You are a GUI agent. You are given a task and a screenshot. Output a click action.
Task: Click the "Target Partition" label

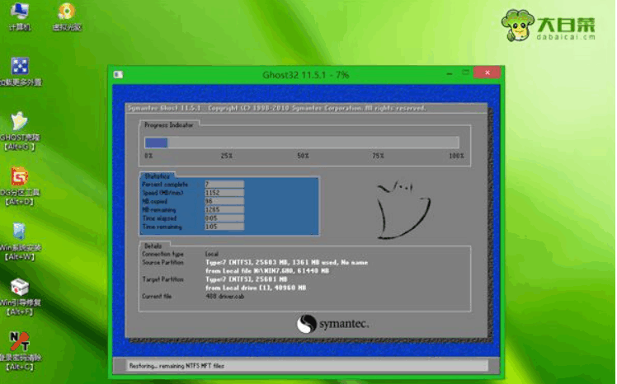coord(162,279)
